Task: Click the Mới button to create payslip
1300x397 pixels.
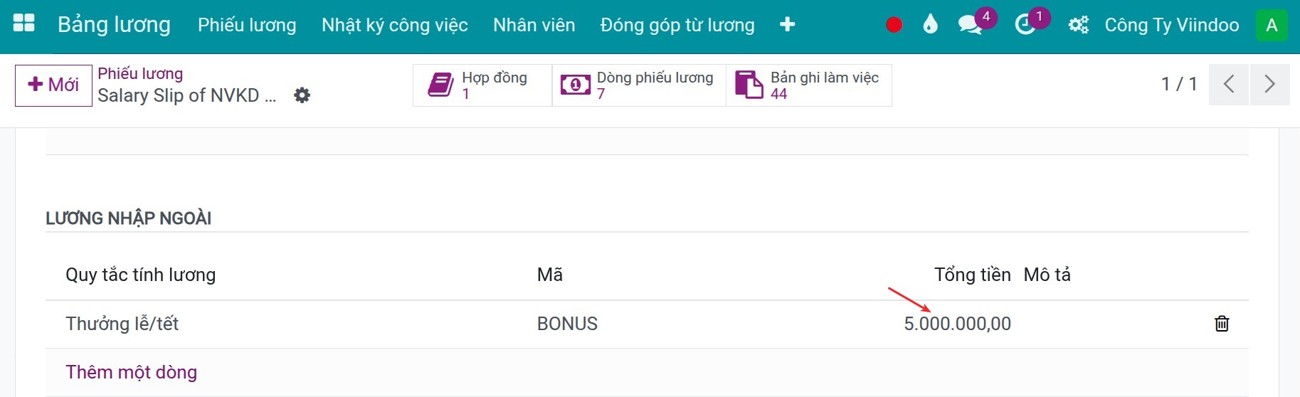Action: (x=53, y=85)
